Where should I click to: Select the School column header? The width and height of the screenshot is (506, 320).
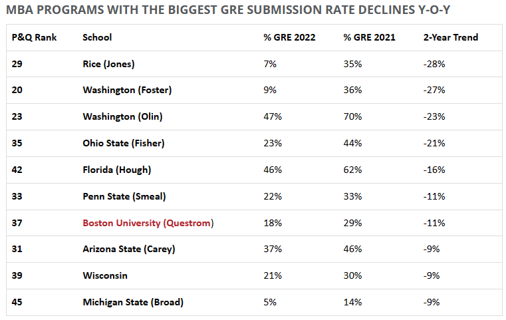tap(97, 37)
